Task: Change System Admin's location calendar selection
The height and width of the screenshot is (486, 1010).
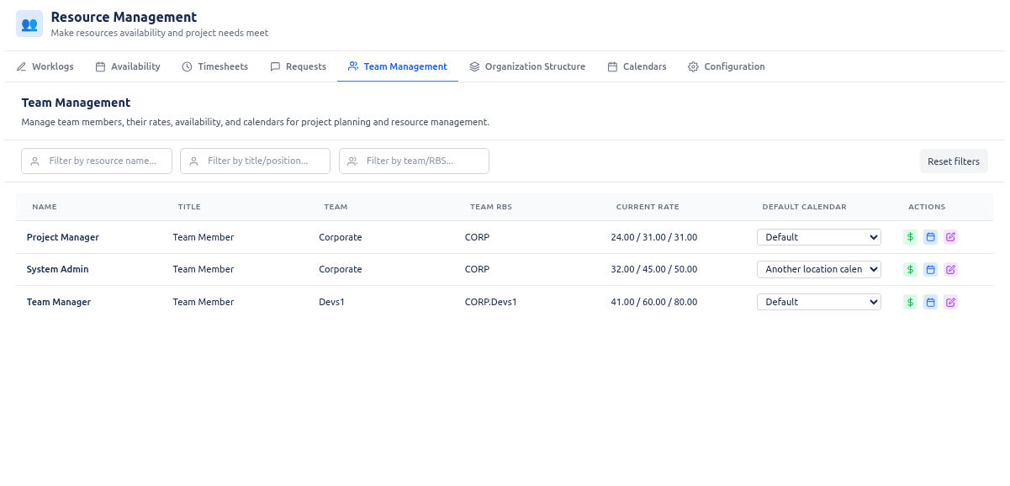Action: (818, 269)
